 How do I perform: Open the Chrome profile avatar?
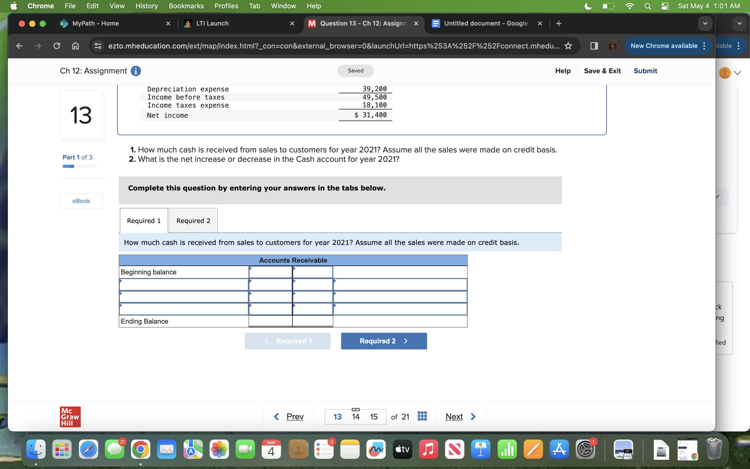point(613,46)
